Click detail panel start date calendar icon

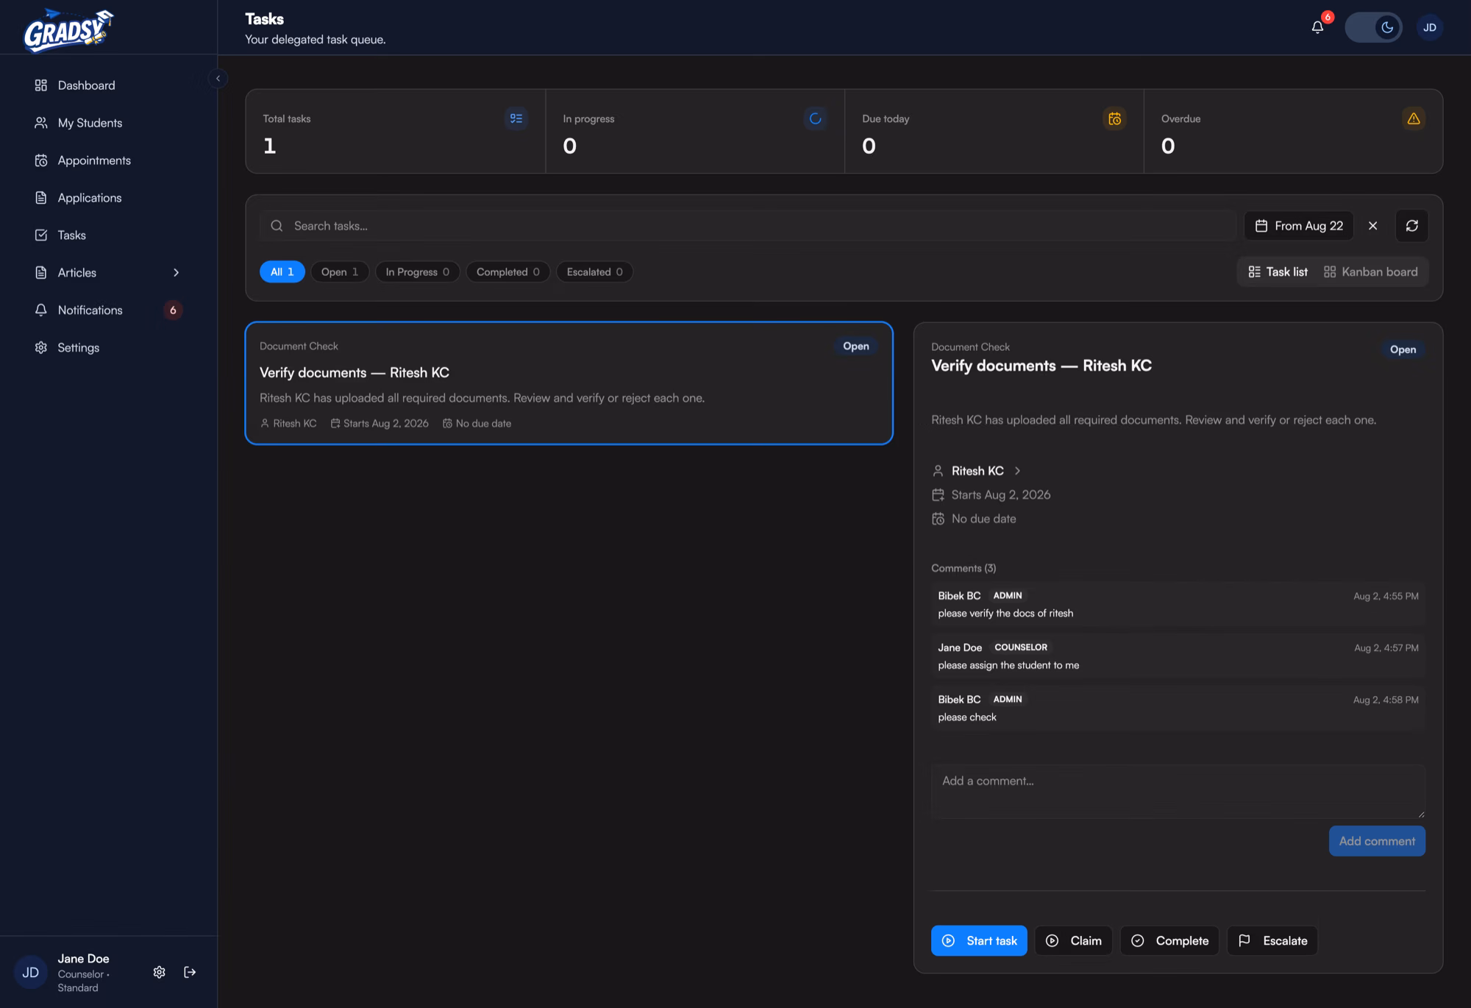click(x=938, y=495)
